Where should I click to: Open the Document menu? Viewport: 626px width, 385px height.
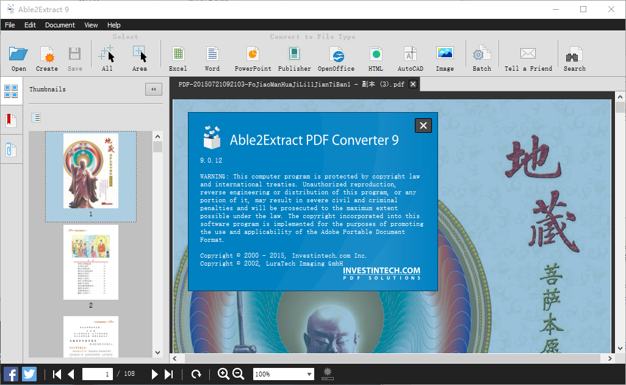60,25
